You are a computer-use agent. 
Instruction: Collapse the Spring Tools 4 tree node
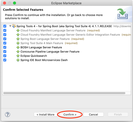[x=10, y=26]
